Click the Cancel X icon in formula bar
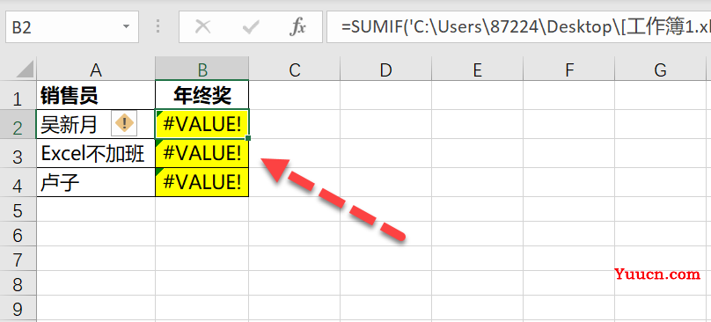711x322 pixels. tap(202, 27)
